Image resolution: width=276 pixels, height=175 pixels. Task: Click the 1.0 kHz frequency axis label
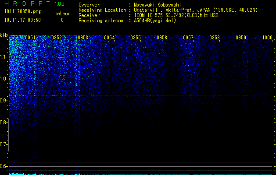(x=4, y=79)
